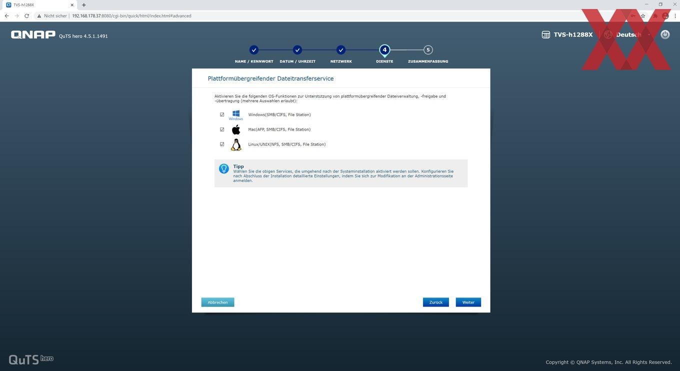Click the Linux/UNIX(NFS, SMB/CIFS, File Station) label
The width and height of the screenshot is (680, 371).
coord(287,144)
